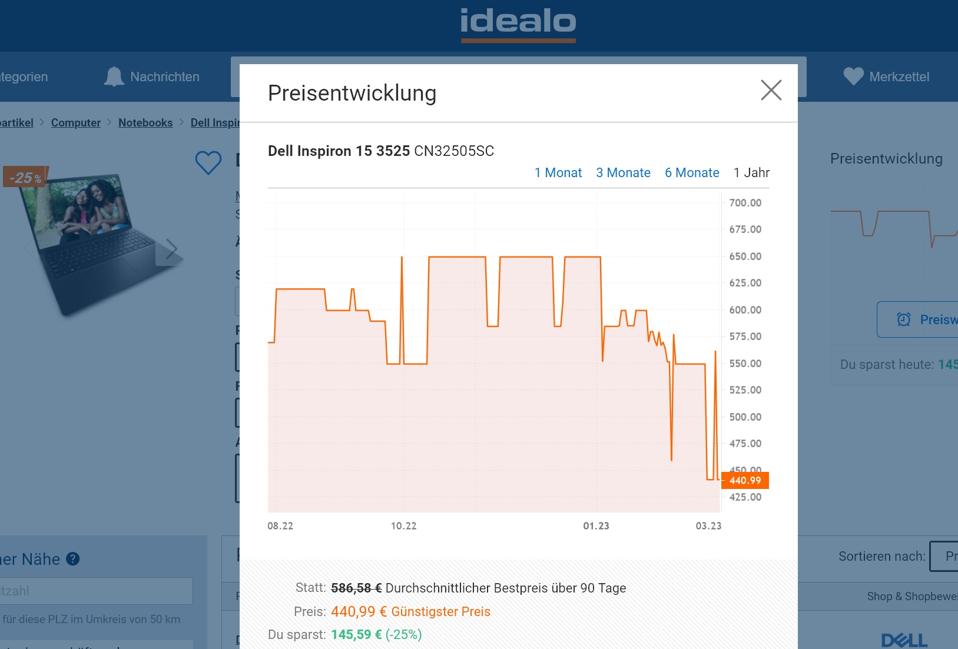Open Computer breadcrumb link
958x649 pixels.
click(x=75, y=122)
